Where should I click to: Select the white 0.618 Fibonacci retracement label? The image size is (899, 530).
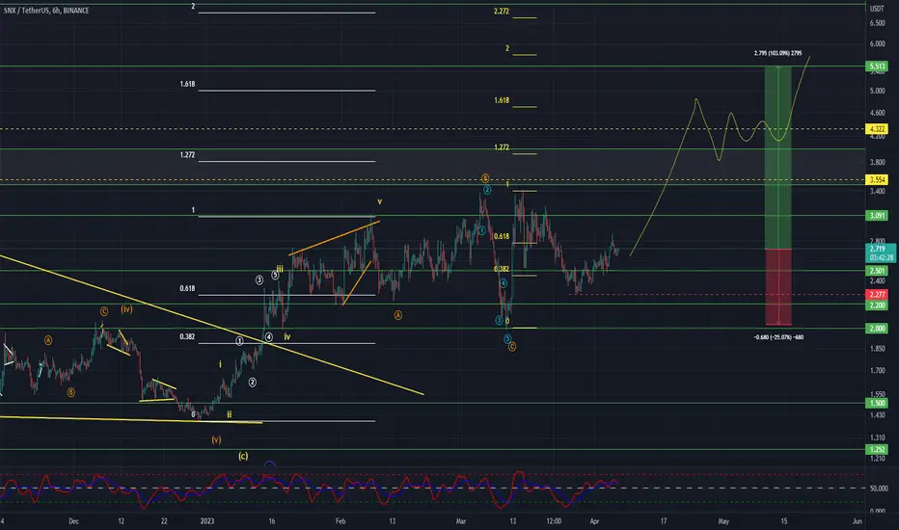[187, 289]
